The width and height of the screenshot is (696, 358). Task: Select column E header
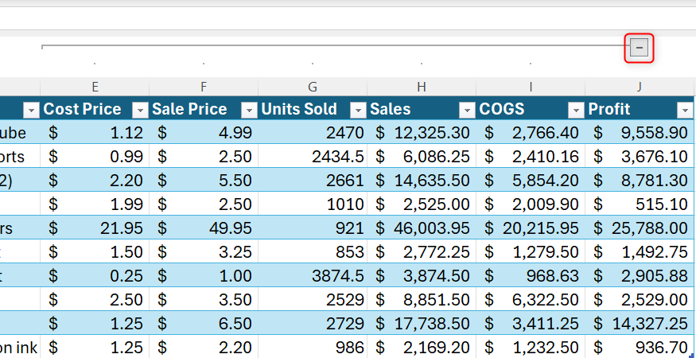pyautogui.click(x=95, y=87)
